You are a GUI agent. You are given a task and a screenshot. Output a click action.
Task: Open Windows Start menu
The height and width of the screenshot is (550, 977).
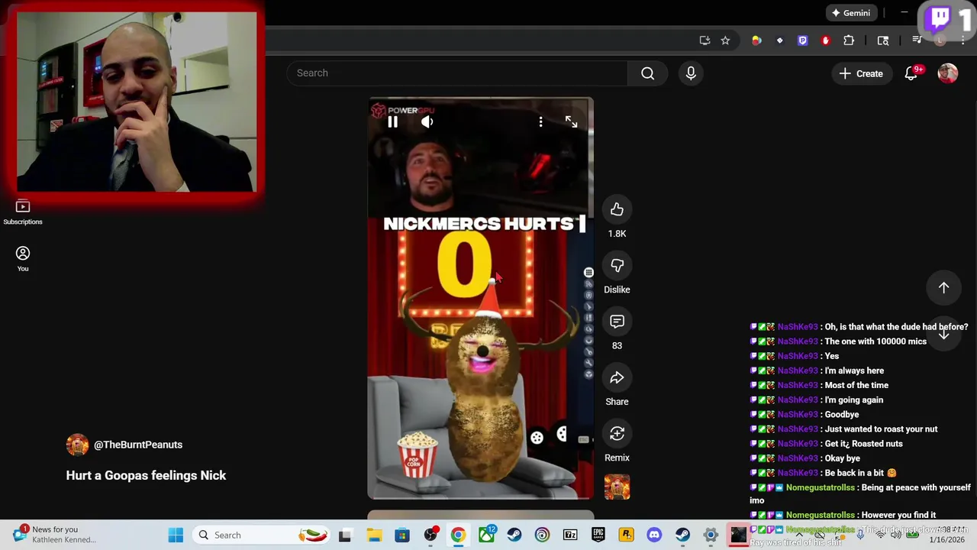coord(176,535)
